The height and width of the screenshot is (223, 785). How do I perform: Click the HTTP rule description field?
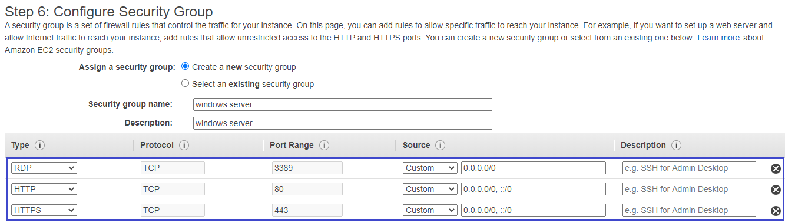tap(689, 189)
